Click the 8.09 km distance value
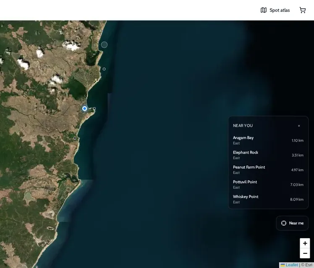 [x=297, y=199]
